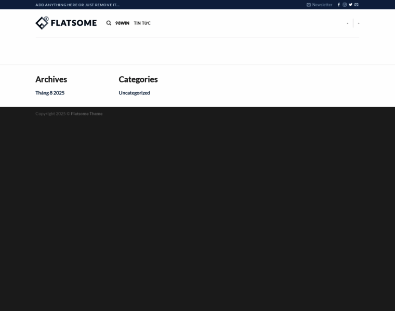Open the Facebook social icon
The width and height of the screenshot is (395, 311).
click(x=339, y=5)
